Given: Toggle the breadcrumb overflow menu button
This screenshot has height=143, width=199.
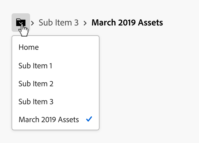Looking at the screenshot, I should click(21, 22).
